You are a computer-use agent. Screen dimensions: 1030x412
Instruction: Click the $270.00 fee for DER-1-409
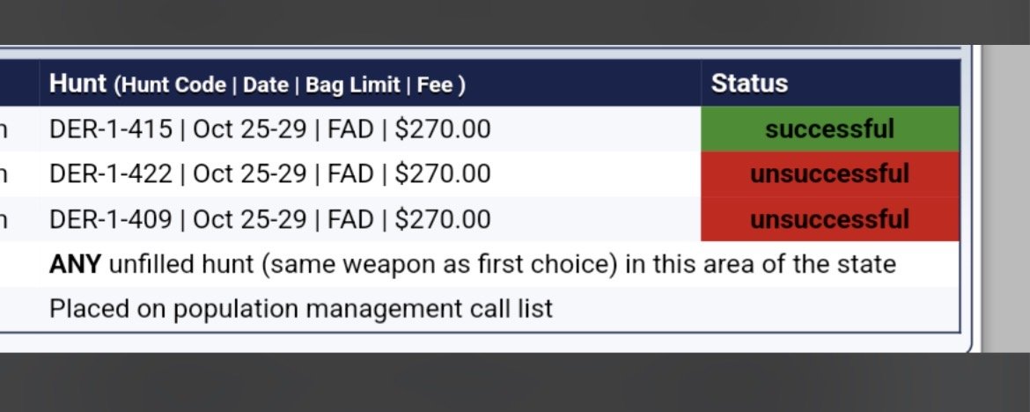point(442,219)
